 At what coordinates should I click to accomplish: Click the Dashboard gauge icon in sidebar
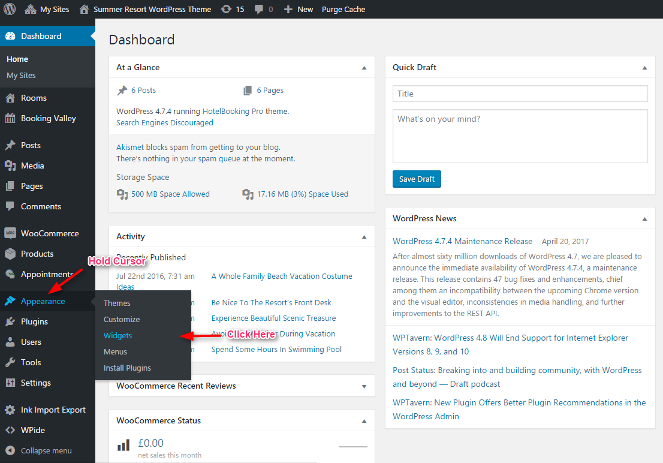[10, 37]
